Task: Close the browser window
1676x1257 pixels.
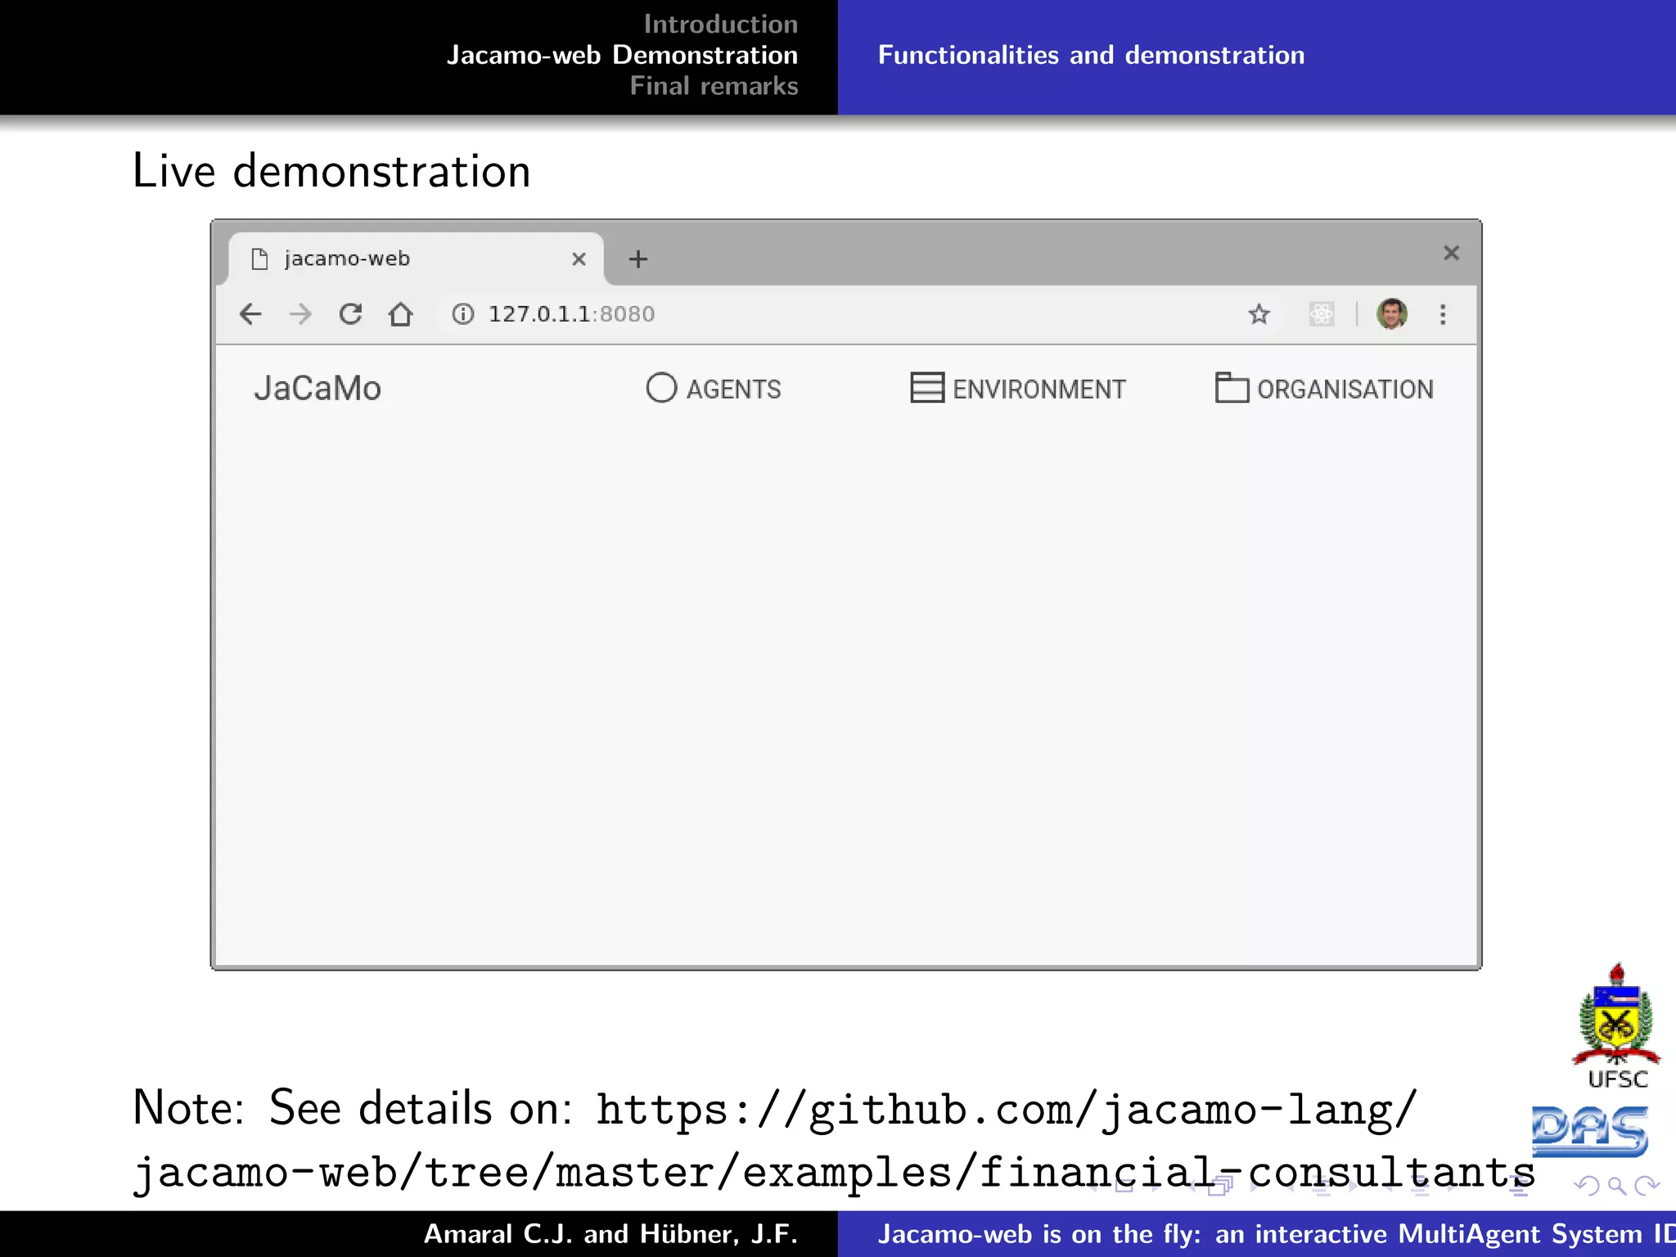Action: point(1451,253)
